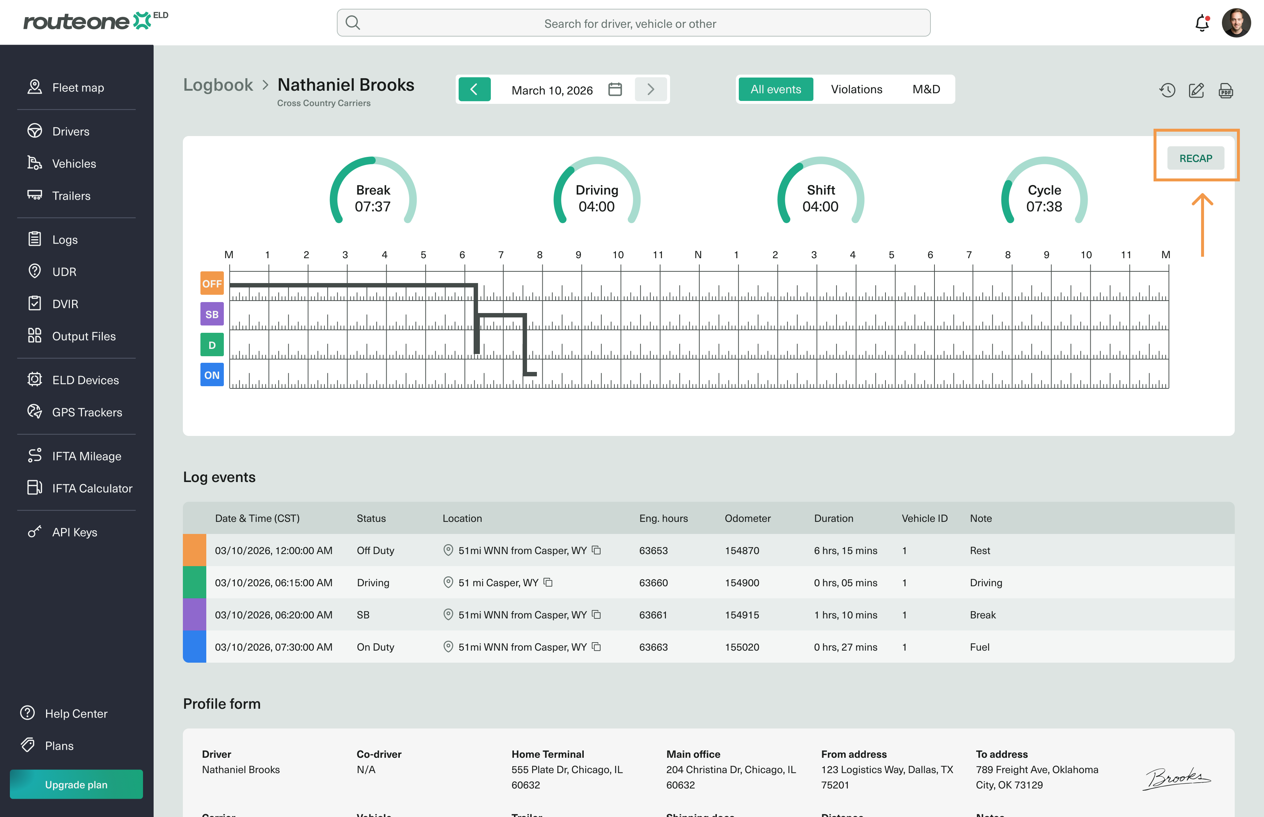Copy location of the Off Duty event
This screenshot has height=817, width=1264.
(596, 550)
